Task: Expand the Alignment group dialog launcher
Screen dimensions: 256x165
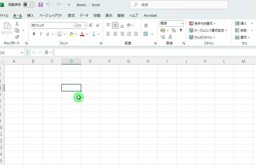Action: pos(155,43)
